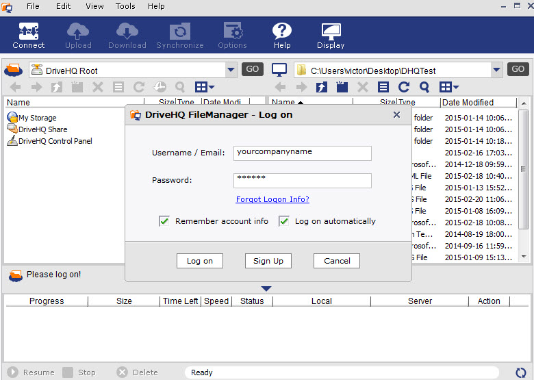534x380 pixels.
Task: Click the remote forward arrow icon
Action: tap(36, 87)
